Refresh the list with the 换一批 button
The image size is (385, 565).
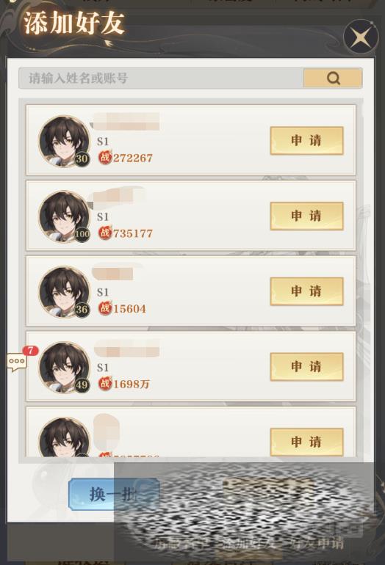pyautogui.click(x=114, y=494)
